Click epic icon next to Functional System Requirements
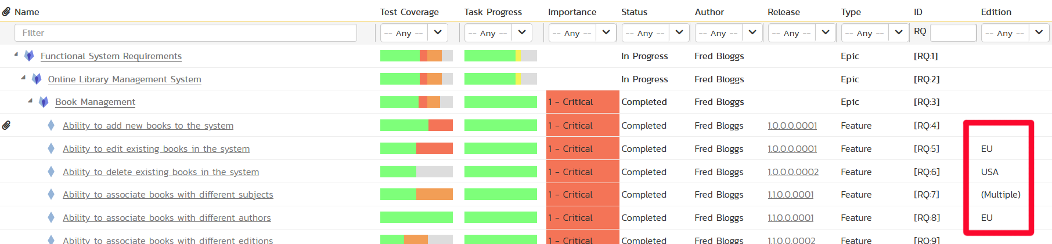Viewport: 1052px width, 244px height. pos(29,56)
